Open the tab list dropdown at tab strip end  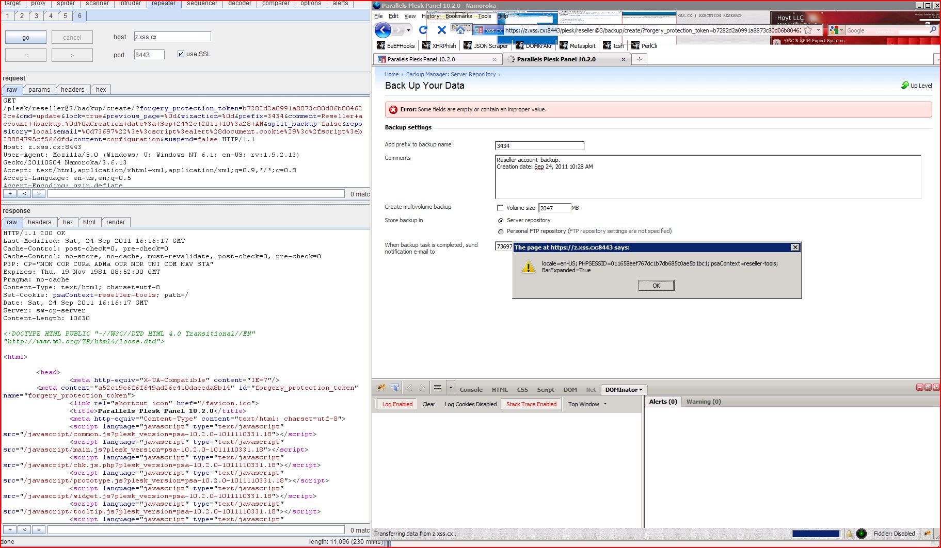coord(937,59)
